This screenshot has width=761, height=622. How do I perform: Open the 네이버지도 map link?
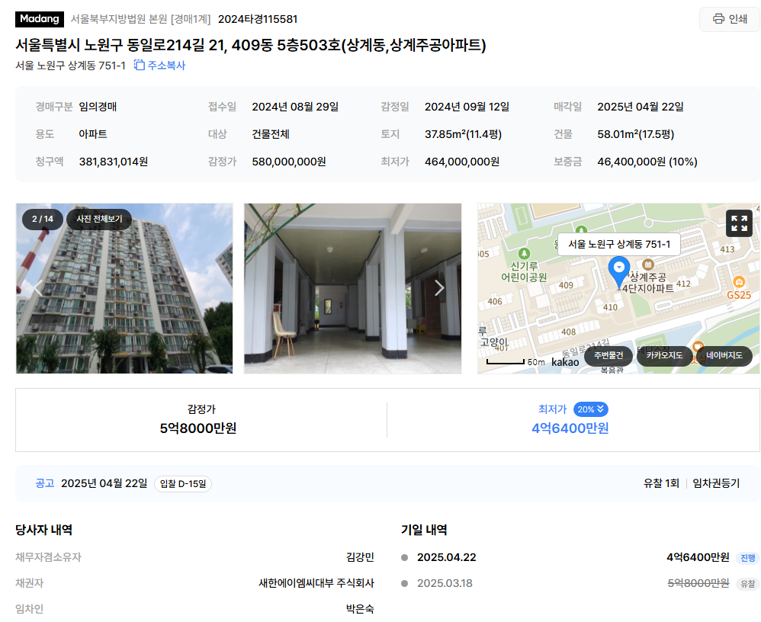[x=724, y=356]
